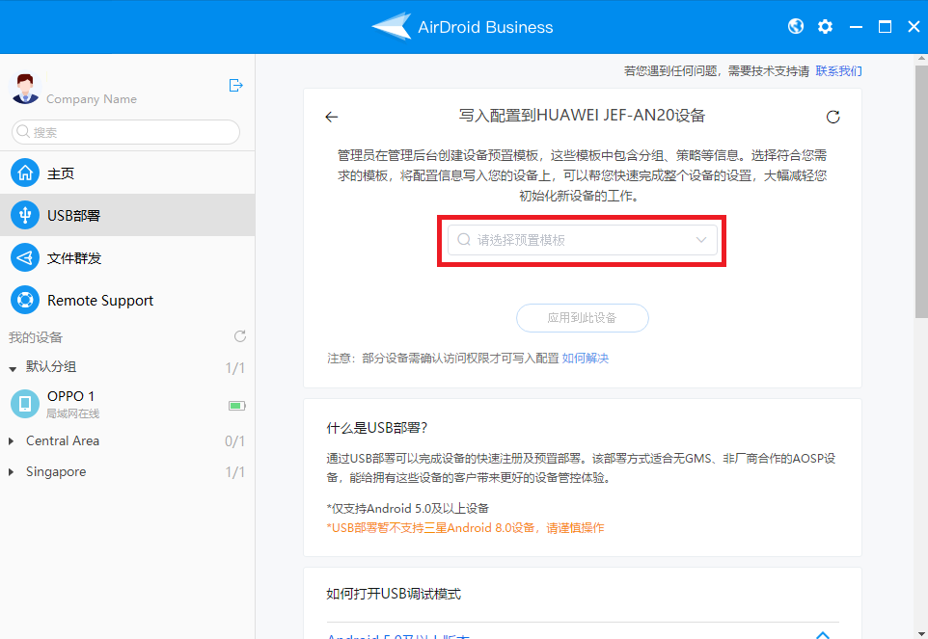The image size is (928, 639).
Task: Click the 写入配置到HUAWEI JEF-AN20设备 title
Action: [x=583, y=116]
